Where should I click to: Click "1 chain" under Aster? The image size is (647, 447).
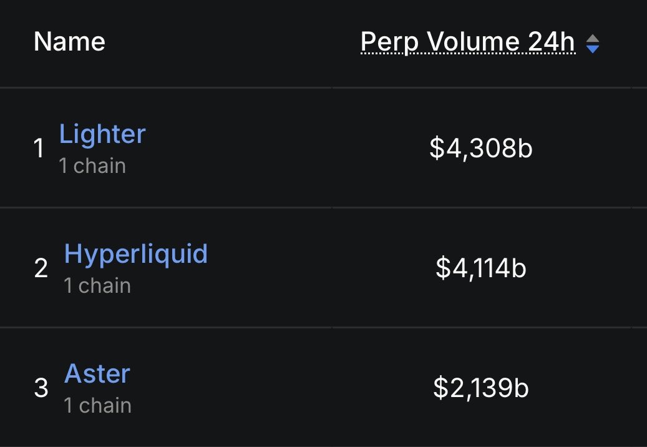click(97, 406)
